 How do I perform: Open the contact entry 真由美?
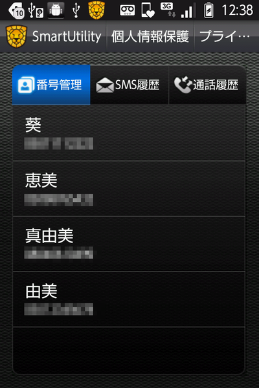pyautogui.click(x=129, y=244)
